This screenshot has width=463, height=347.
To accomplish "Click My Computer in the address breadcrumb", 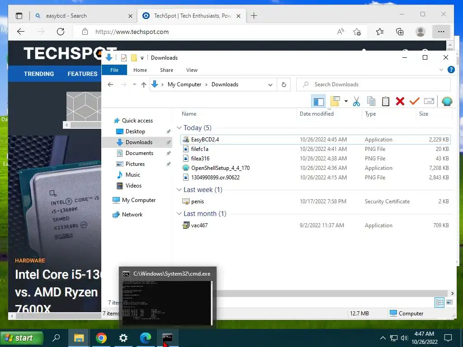I will [x=184, y=84].
